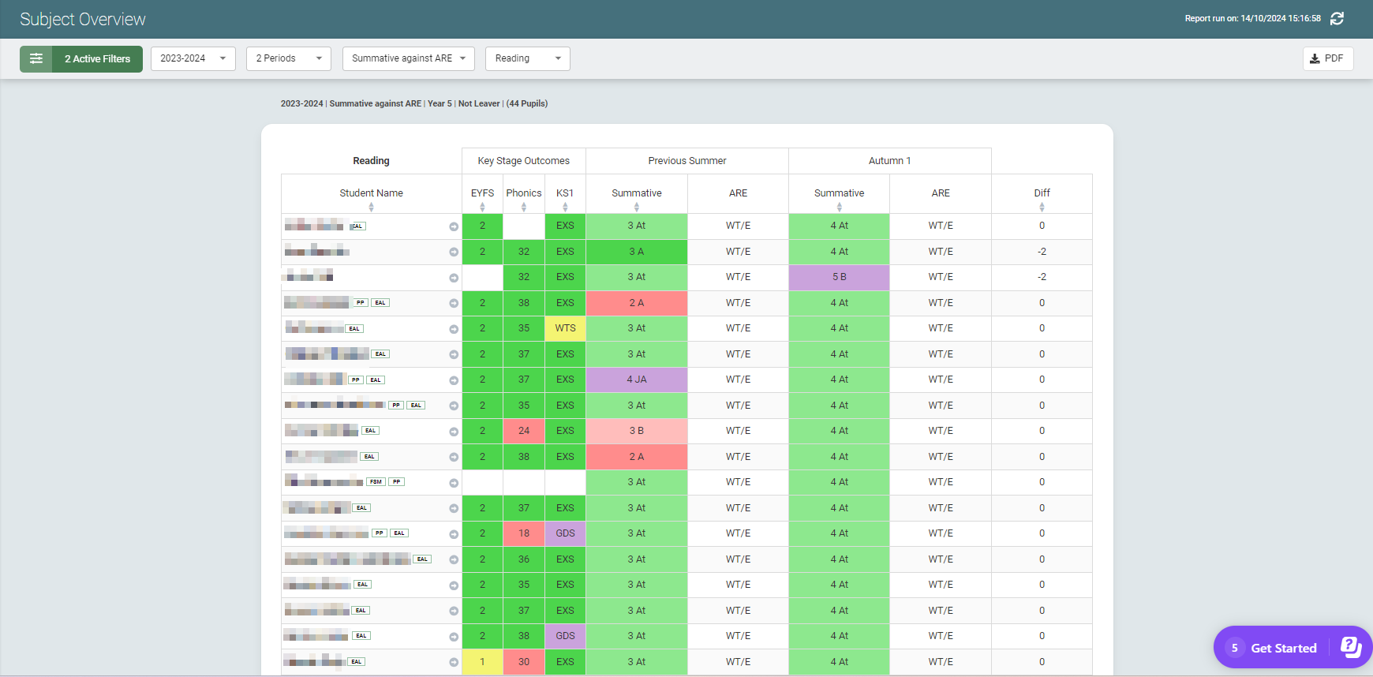Sort by Previous Summer Summative column arrows
This screenshot has width=1373, height=677.
click(x=636, y=207)
